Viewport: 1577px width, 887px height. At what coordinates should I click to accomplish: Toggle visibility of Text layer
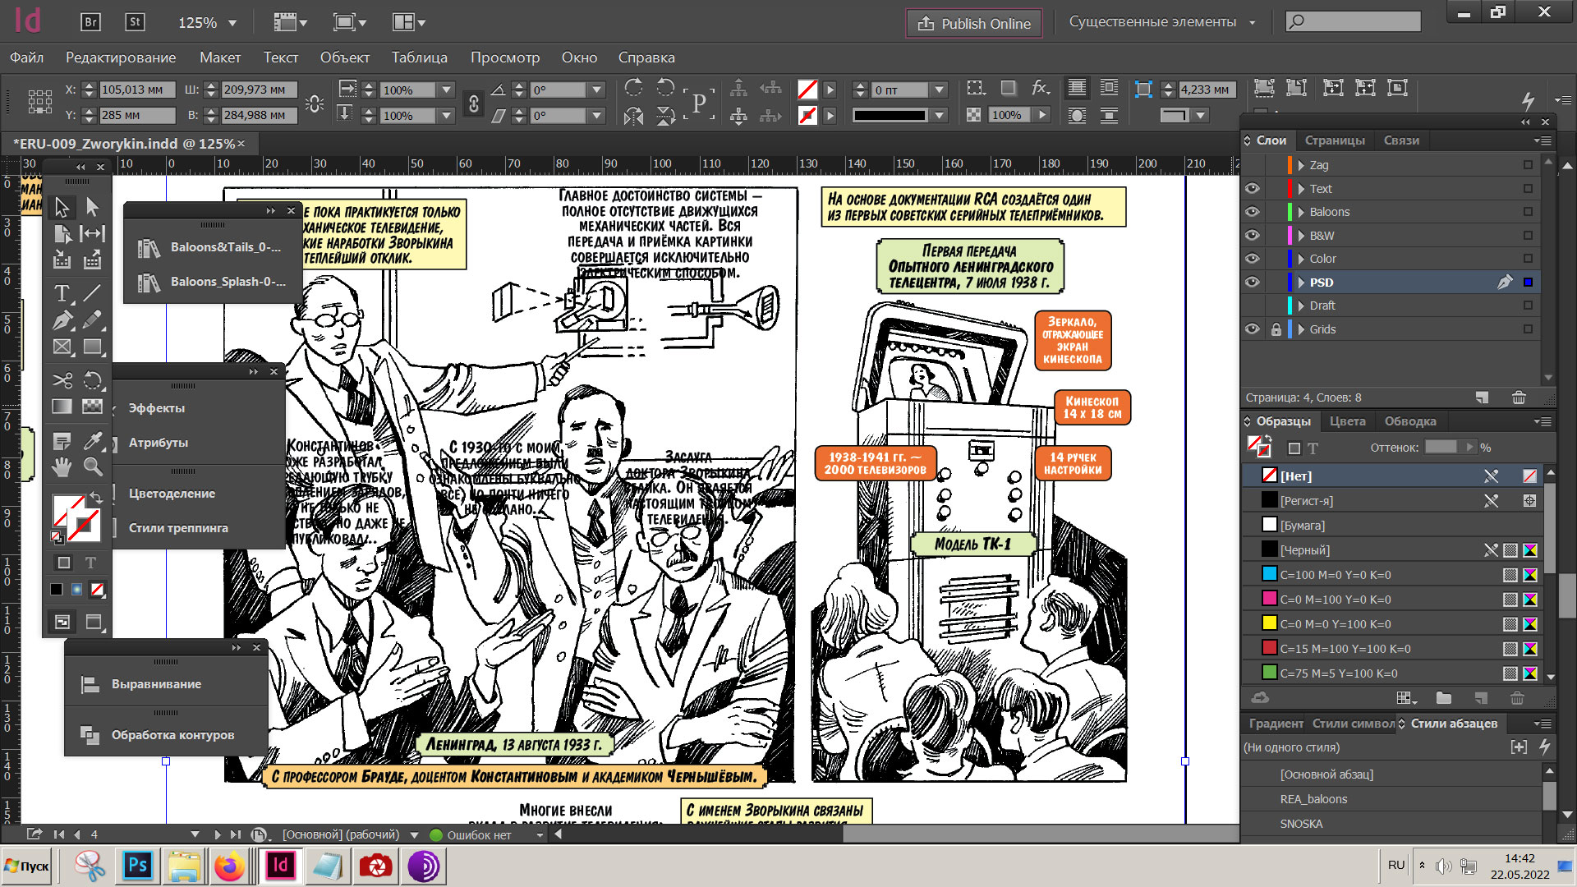point(1252,188)
